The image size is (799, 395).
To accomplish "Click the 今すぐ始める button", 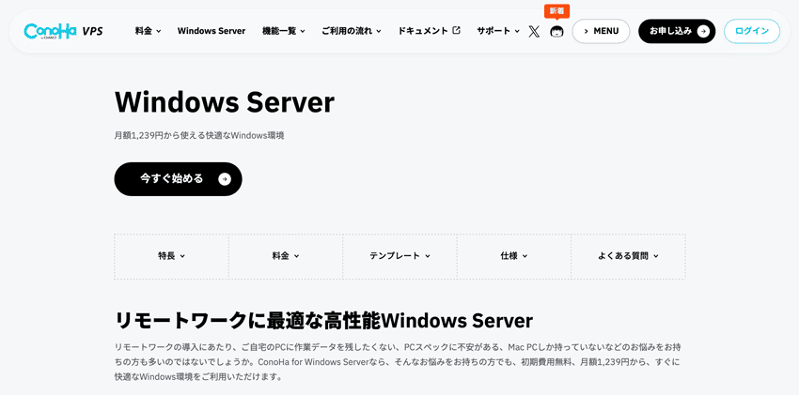I will click(x=178, y=179).
